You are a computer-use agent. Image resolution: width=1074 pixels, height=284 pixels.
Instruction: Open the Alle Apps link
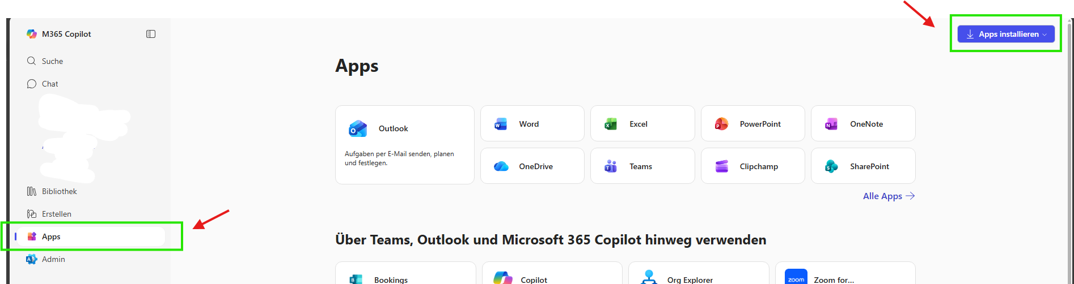click(x=882, y=196)
